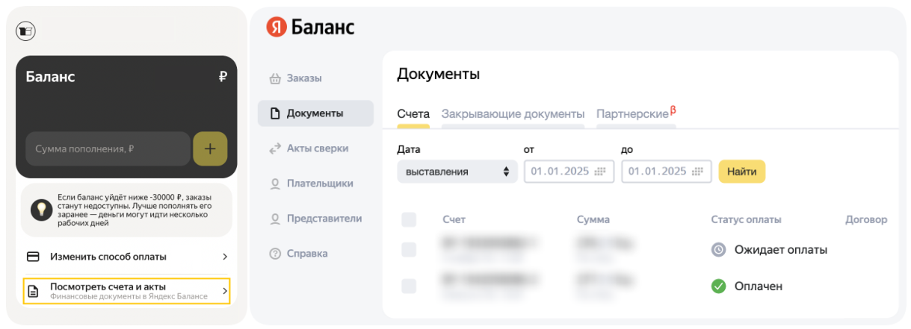Click the app icon at top left
The width and height of the screenshot is (911, 329).
pos(26,31)
